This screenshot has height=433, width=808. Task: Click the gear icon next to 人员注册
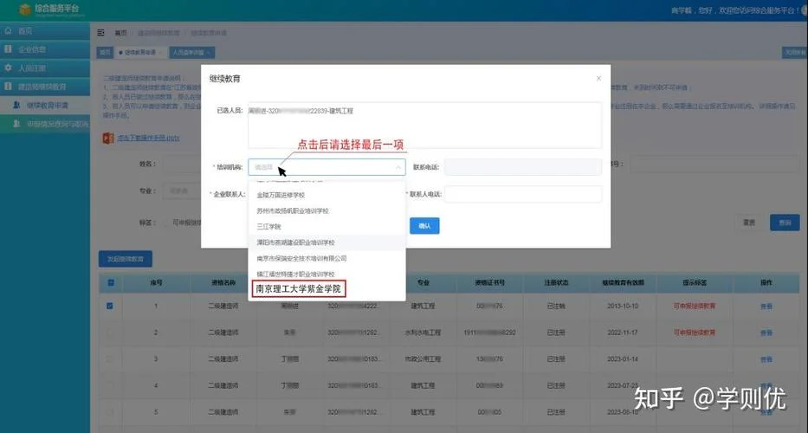click(9, 68)
